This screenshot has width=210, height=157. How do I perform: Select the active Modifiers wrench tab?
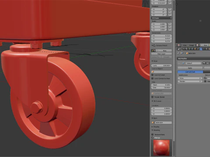[201, 49]
